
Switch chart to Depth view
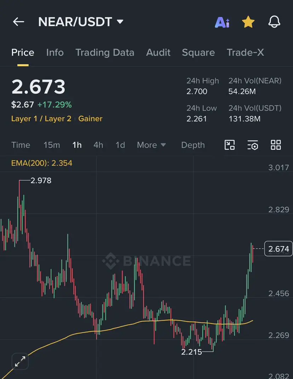click(193, 145)
